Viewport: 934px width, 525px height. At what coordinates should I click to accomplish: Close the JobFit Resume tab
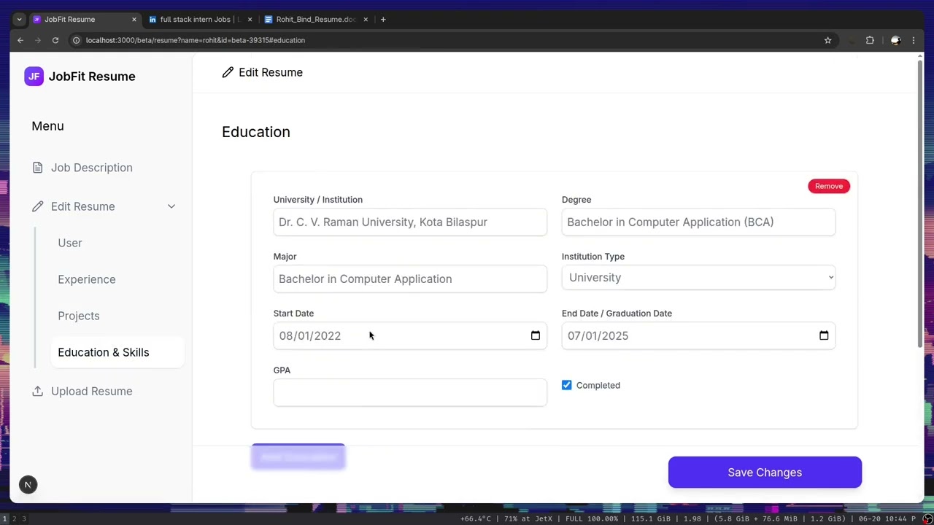134,20
